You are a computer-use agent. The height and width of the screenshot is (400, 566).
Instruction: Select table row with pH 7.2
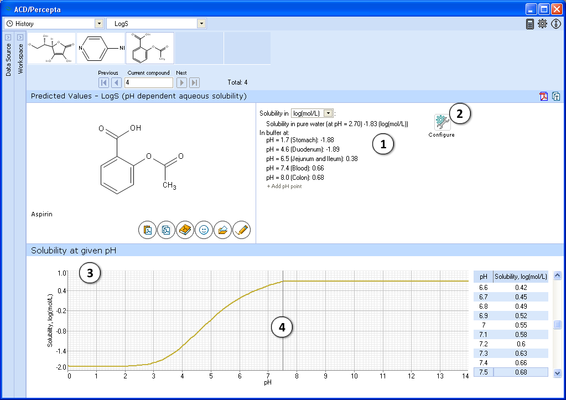(511, 344)
